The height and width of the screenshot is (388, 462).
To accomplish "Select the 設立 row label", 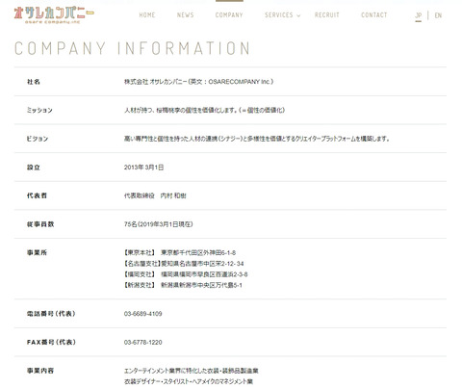I will point(34,168).
